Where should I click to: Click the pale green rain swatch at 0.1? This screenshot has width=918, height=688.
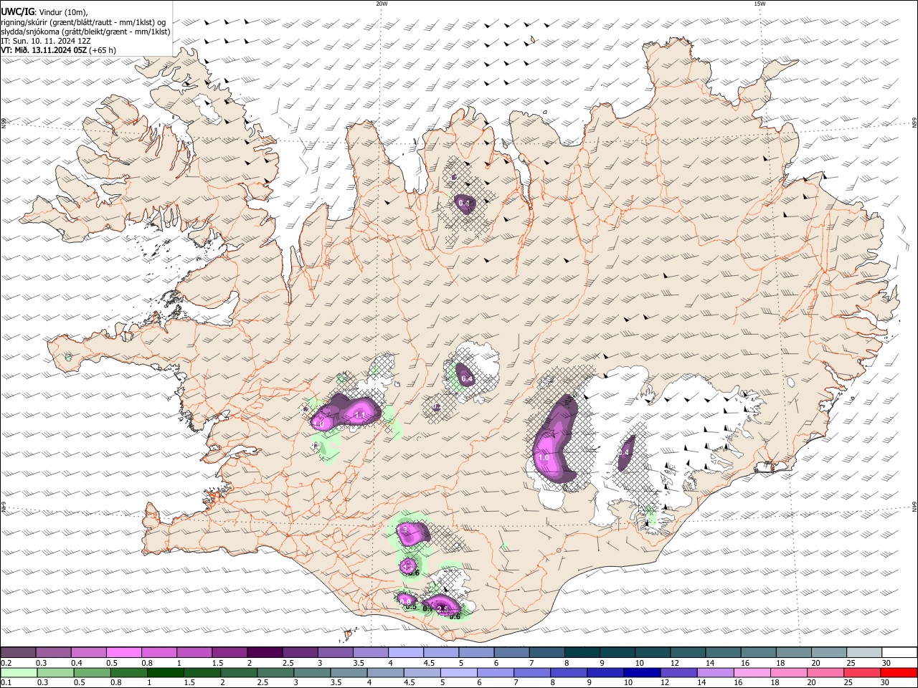(18, 673)
